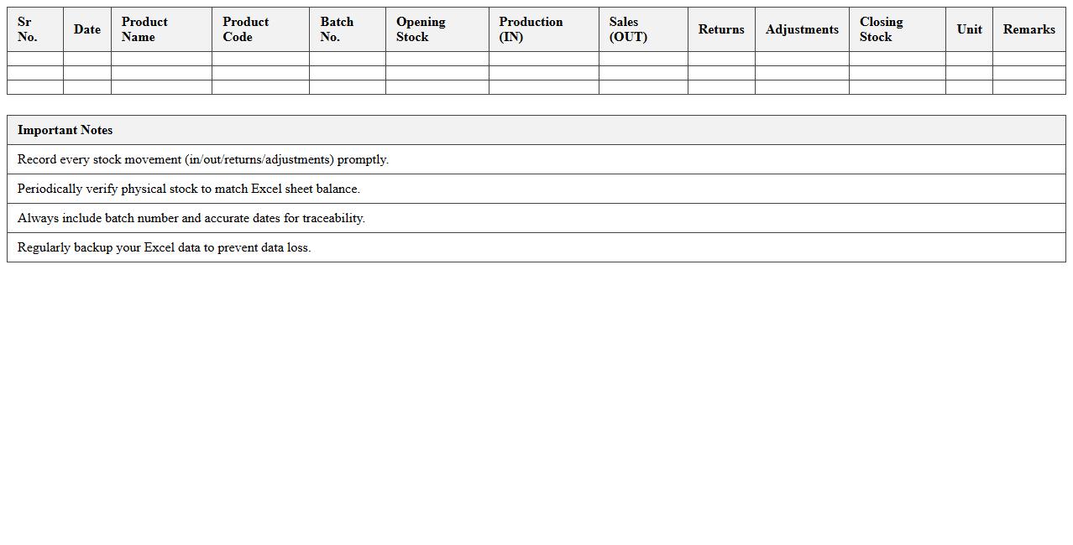This screenshot has width=1073, height=545.
Task: Select the Unit column header
Action: pyautogui.click(x=969, y=29)
